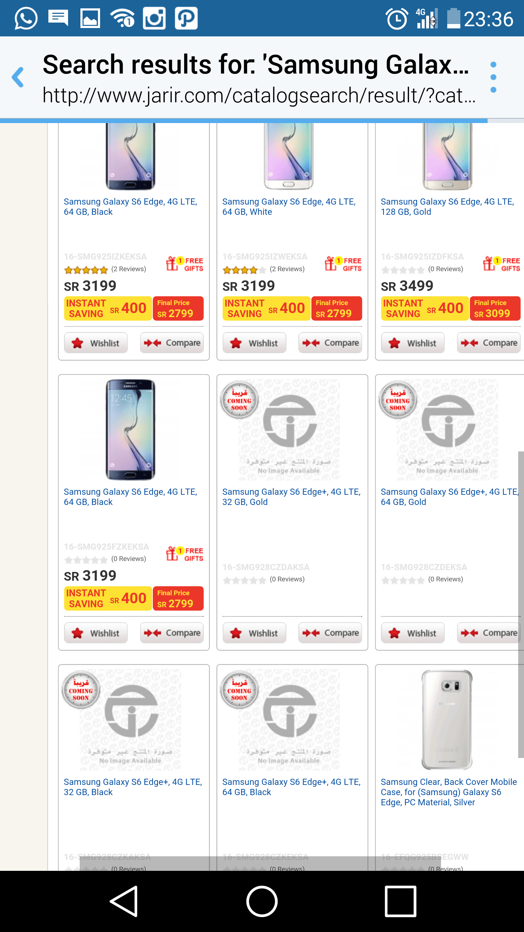Toggle Compare for S6 Edge 128 GB Gold
Image resolution: width=524 pixels, height=932 pixels.
[x=489, y=343]
